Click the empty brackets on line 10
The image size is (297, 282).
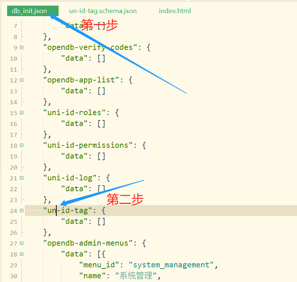tap(101, 58)
